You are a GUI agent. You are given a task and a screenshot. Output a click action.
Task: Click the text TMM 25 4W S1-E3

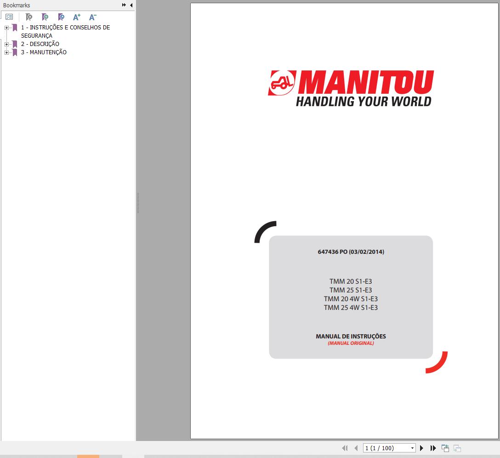click(351, 308)
